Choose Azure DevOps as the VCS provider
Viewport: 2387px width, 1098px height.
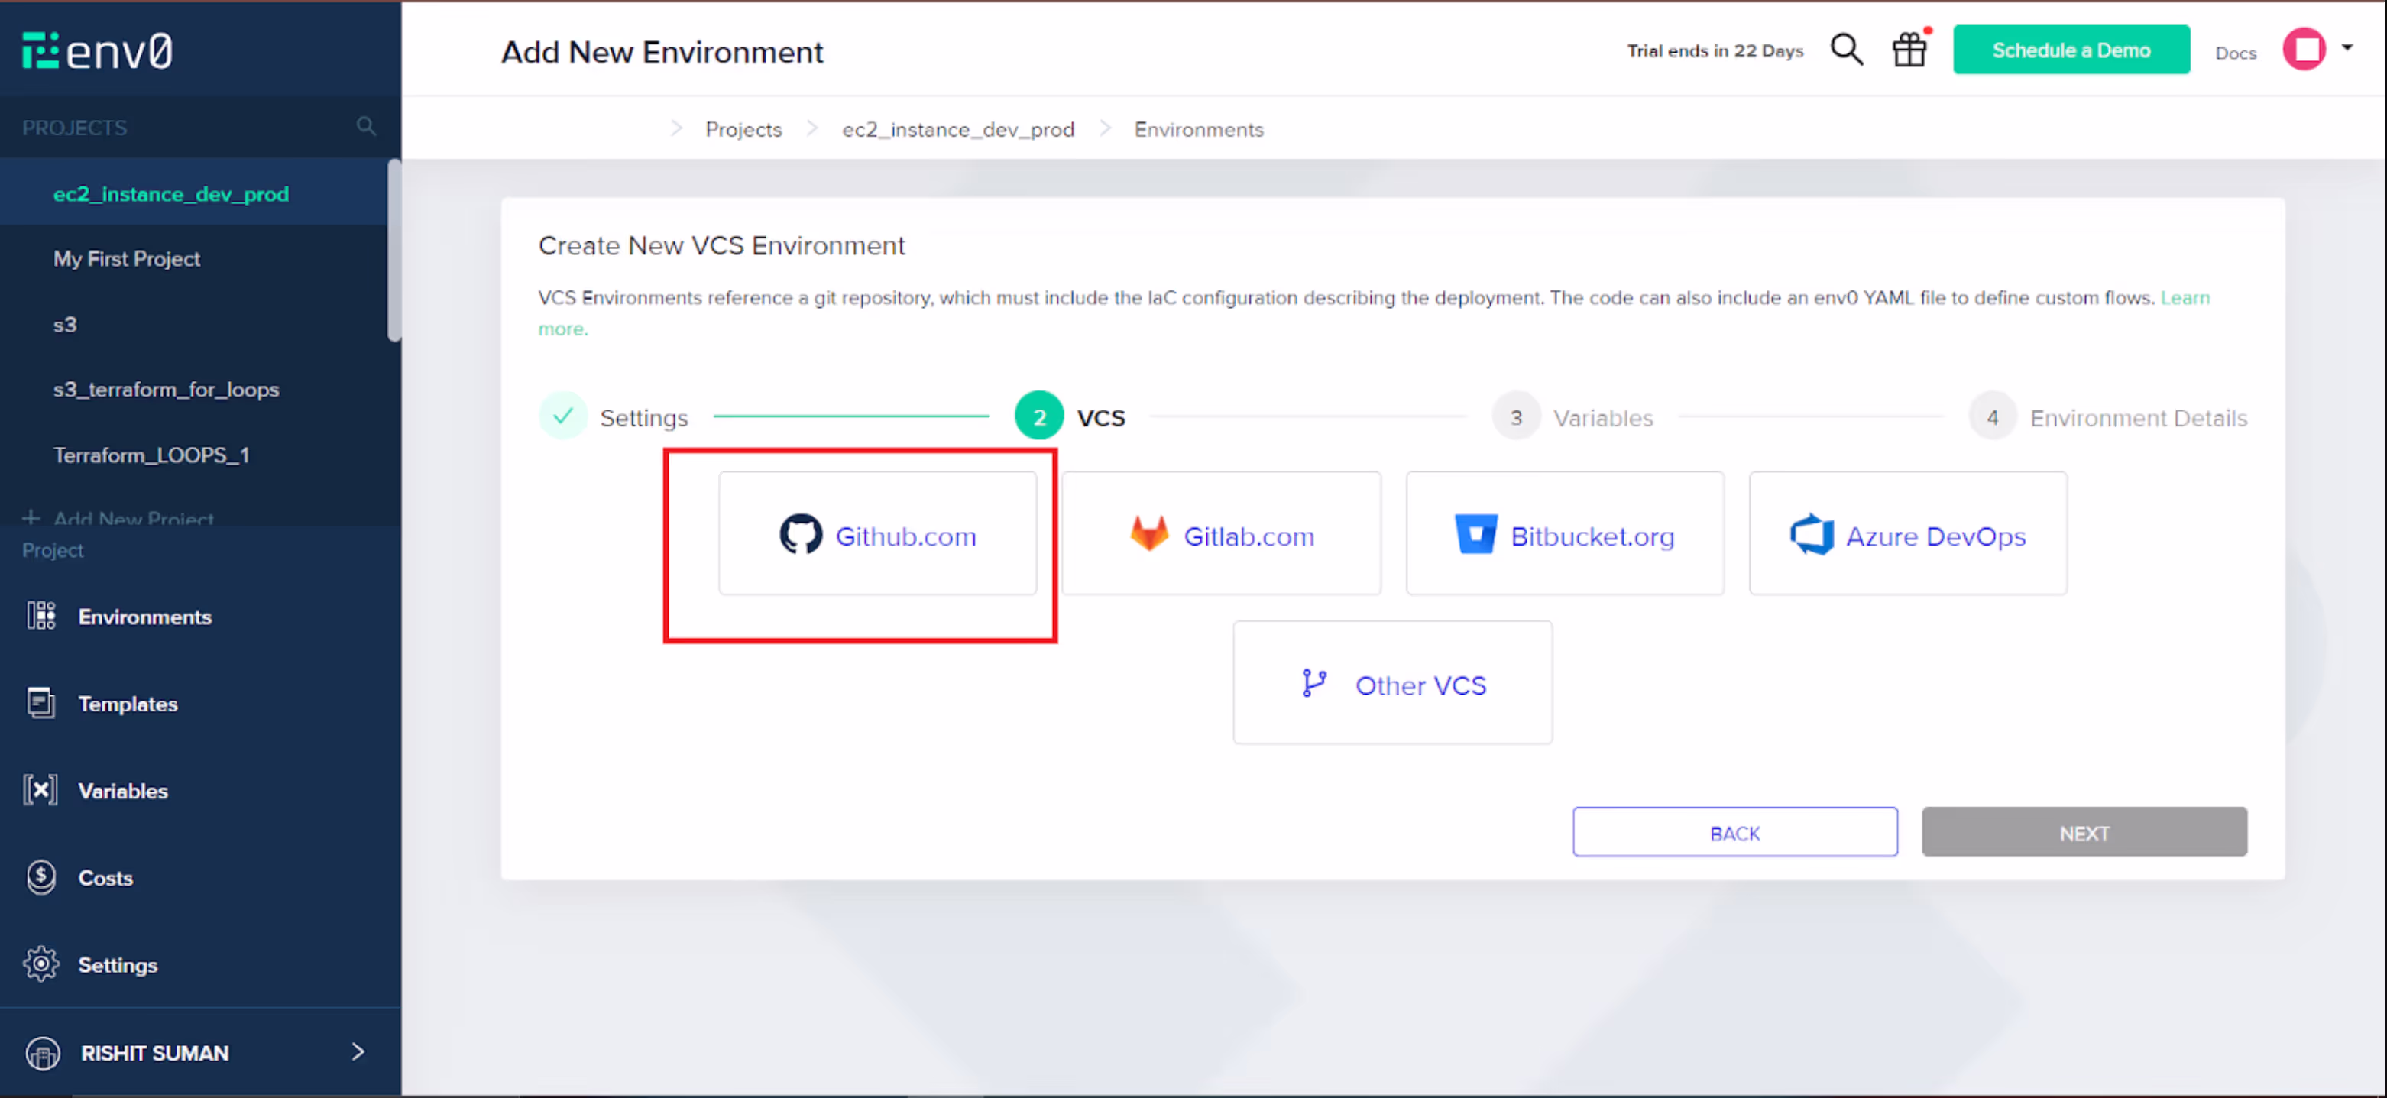[1908, 533]
